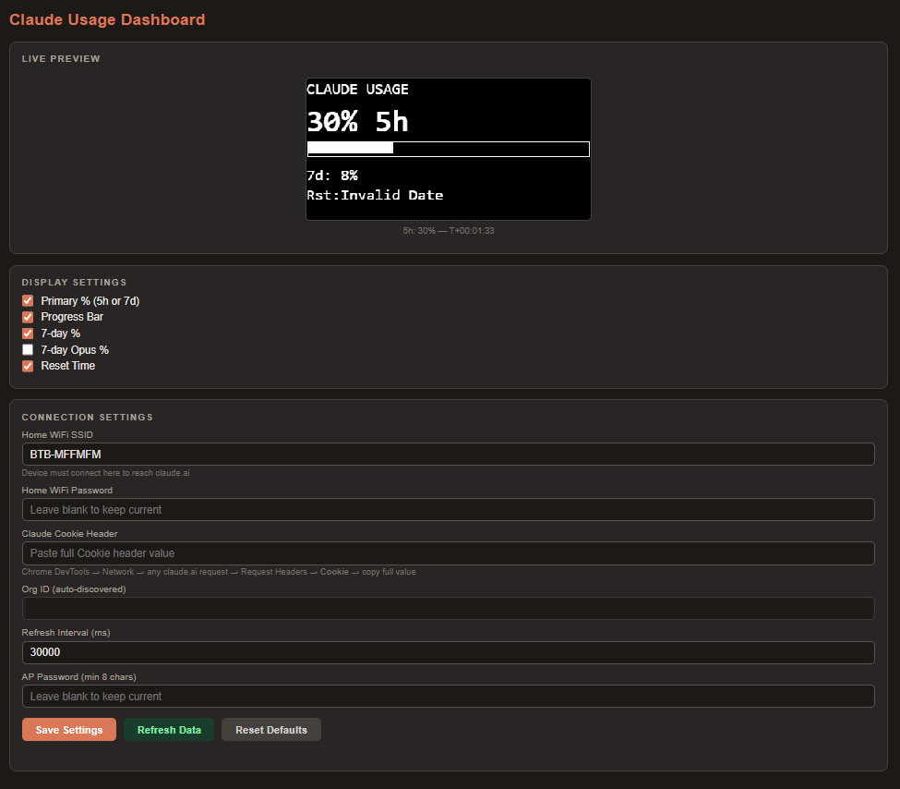This screenshot has width=900, height=789.
Task: Uncheck the Reset Time checkbox
Action: (x=28, y=366)
